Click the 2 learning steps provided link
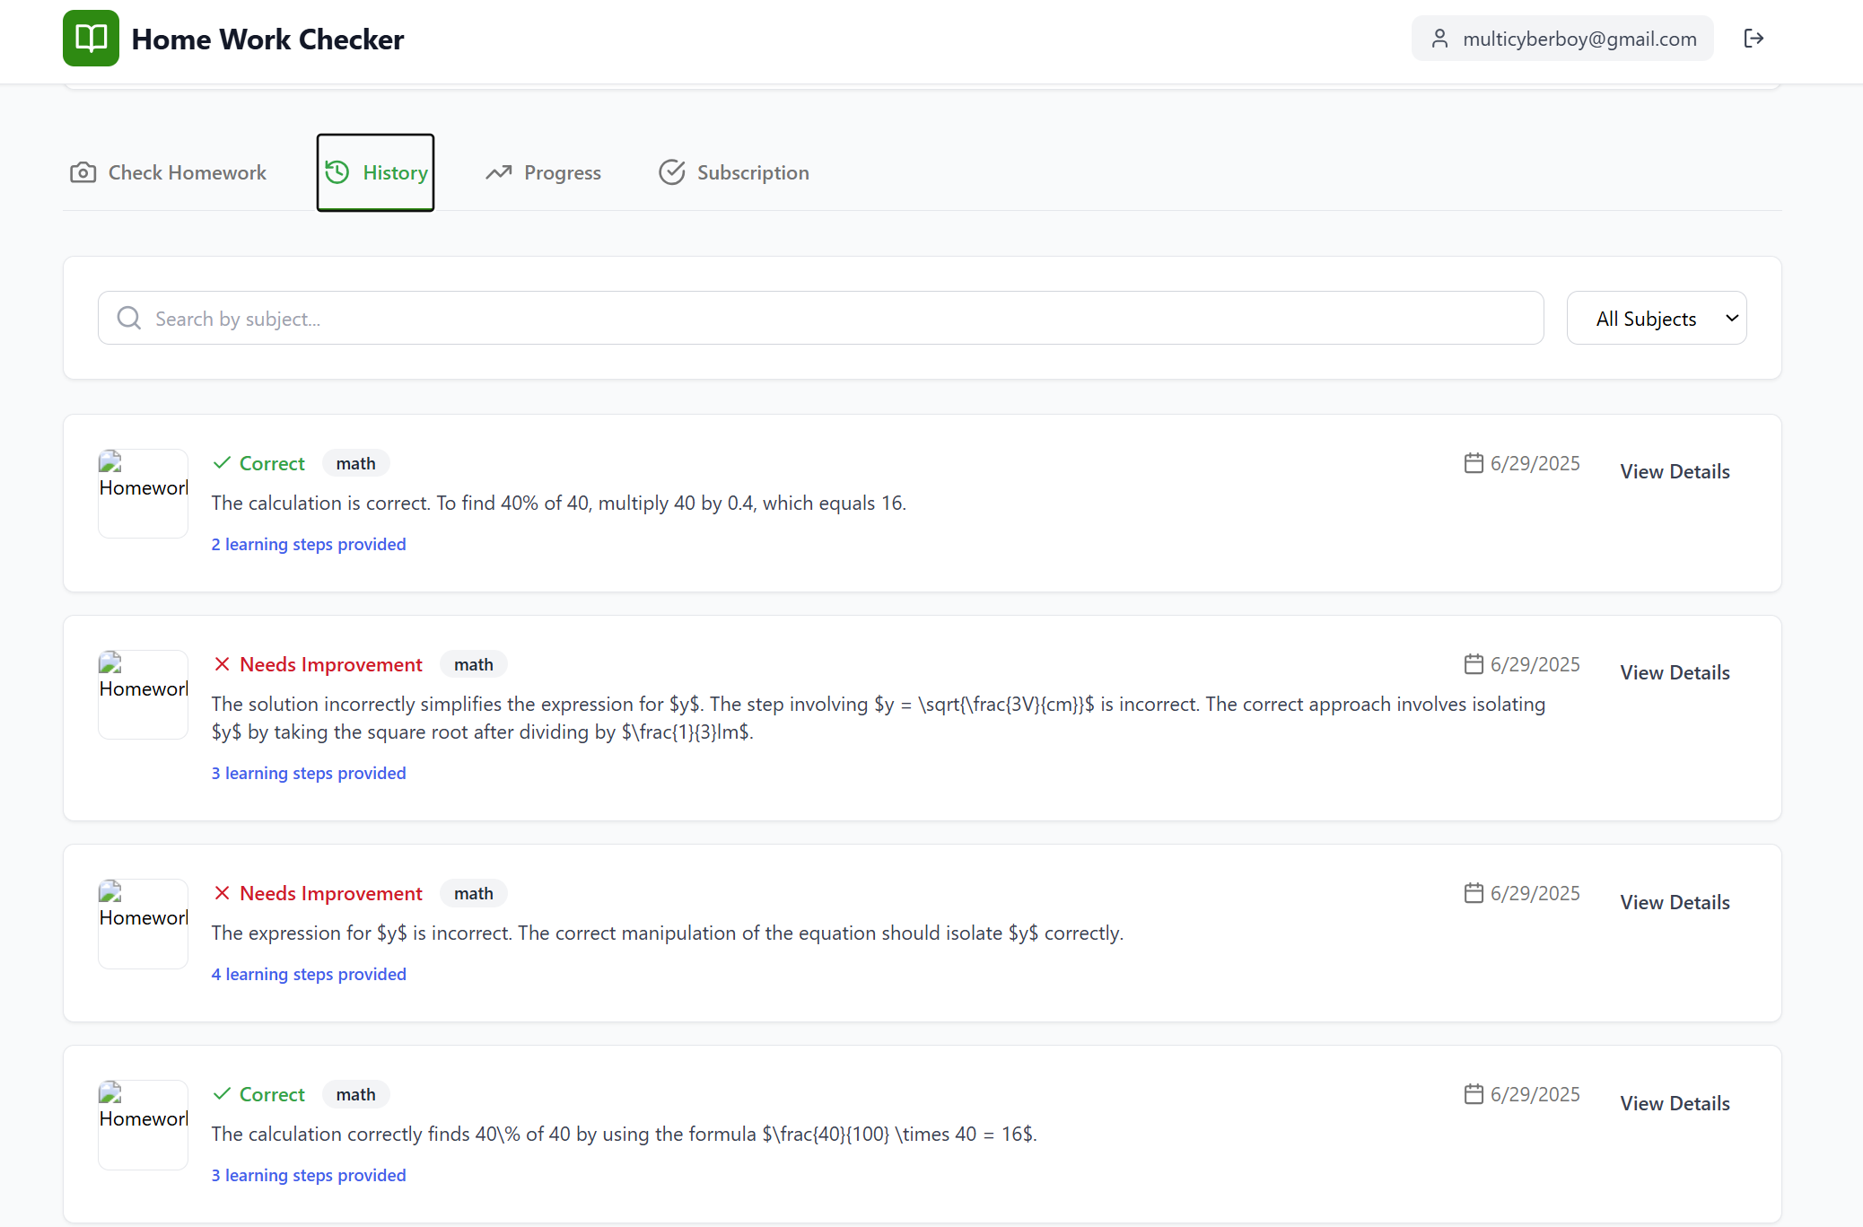This screenshot has height=1227, width=1863. 309,545
